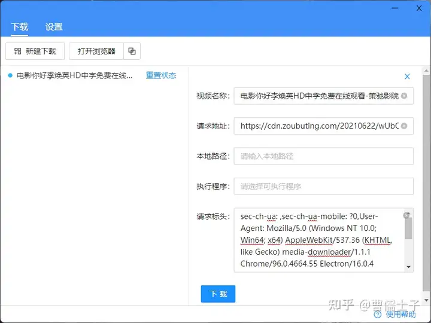This screenshot has height=323, width=431.
Task: Close the downloader window
Action: [419, 8]
